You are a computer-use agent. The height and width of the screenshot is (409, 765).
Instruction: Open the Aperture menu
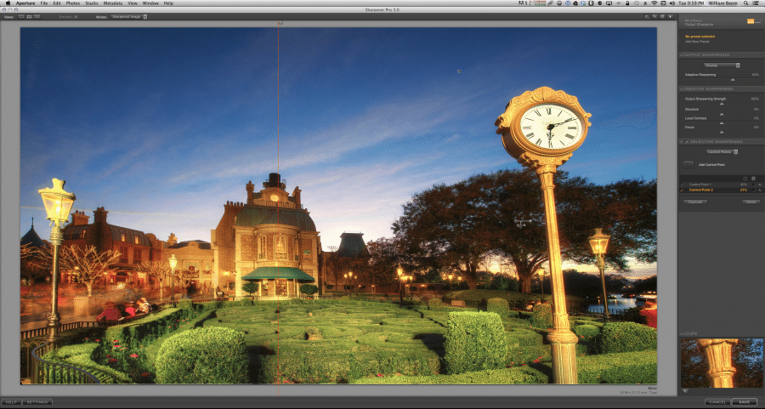click(x=25, y=3)
